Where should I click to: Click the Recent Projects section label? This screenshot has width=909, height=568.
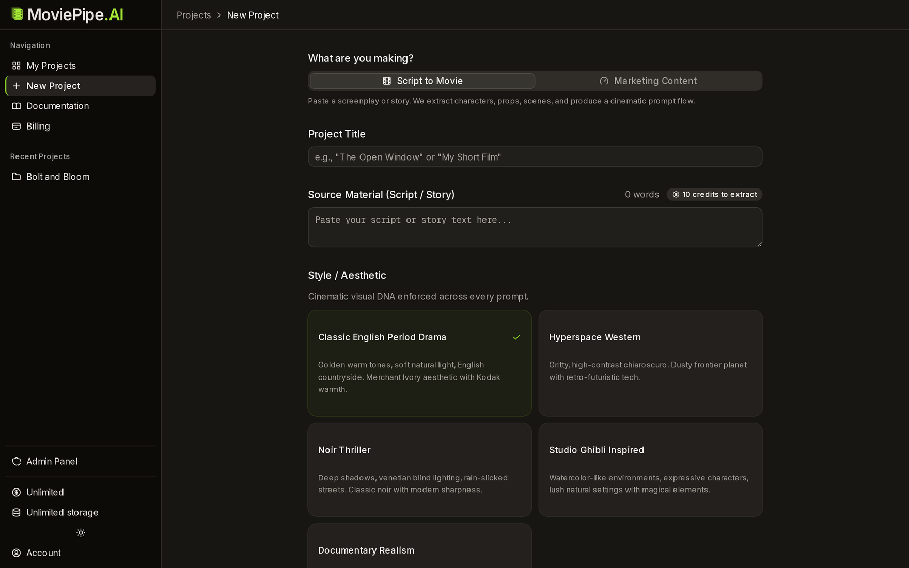pos(40,156)
